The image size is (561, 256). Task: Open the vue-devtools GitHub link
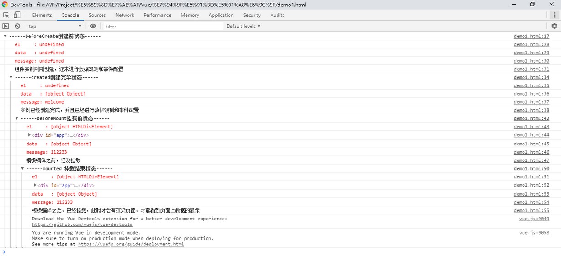pos(82,224)
